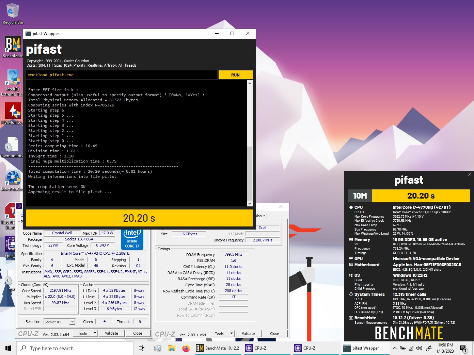This screenshot has height=355, width=474.
Task: Select the GPU section header in BenchMate
Action: pyautogui.click(x=359, y=258)
